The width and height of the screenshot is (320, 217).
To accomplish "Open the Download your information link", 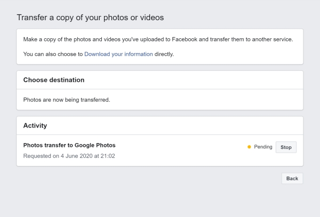I will [x=118, y=54].
